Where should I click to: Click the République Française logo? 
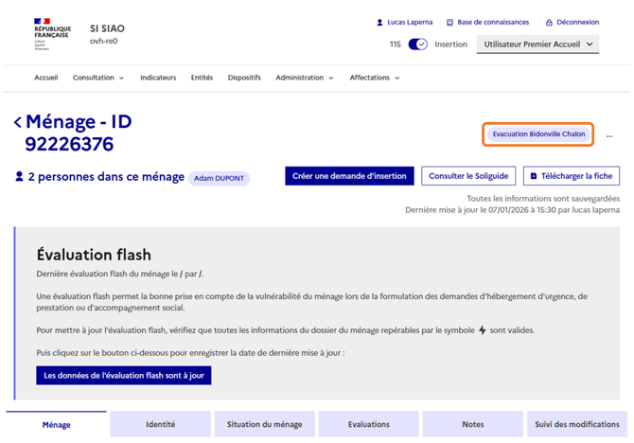point(51,34)
